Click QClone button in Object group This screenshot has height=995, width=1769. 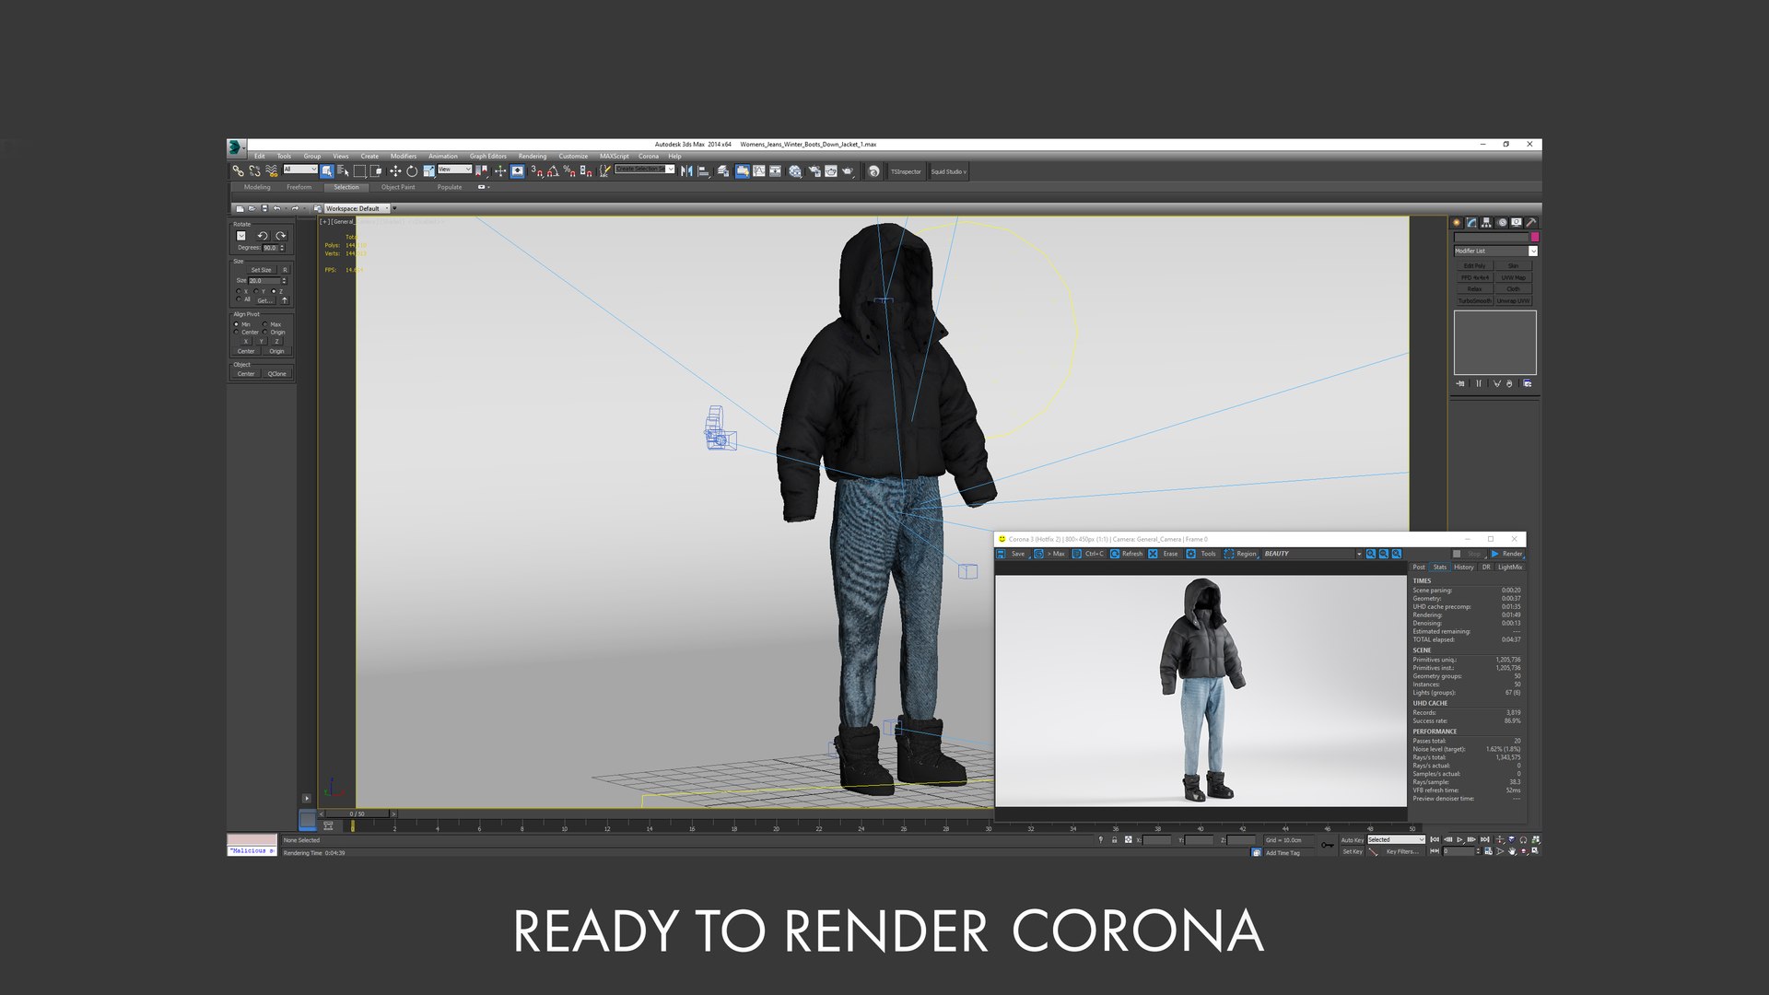click(277, 374)
